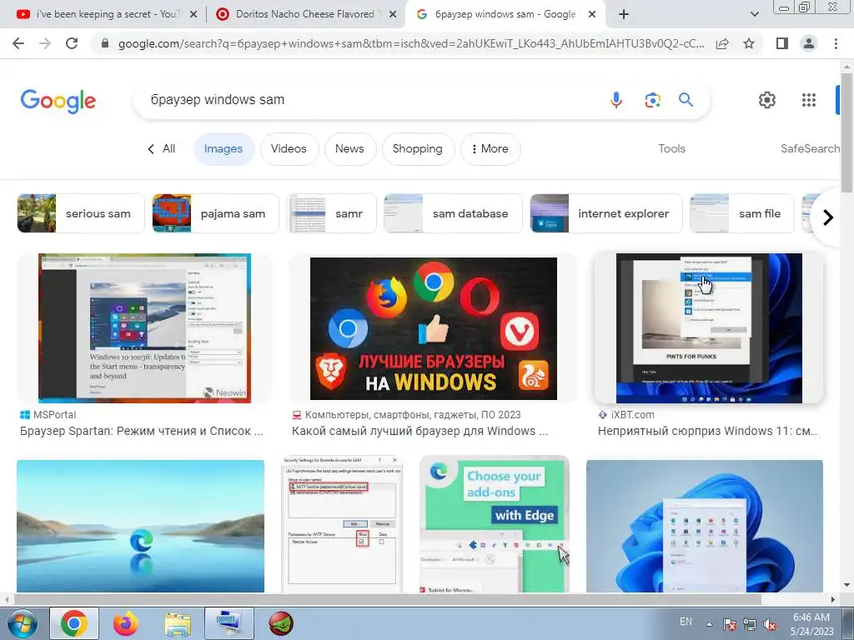The image size is (854, 640).
Task: Open the tab search dropdown arrow
Action: tap(754, 15)
